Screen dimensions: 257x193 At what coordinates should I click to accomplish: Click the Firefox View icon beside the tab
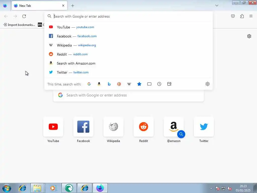pos(5,6)
